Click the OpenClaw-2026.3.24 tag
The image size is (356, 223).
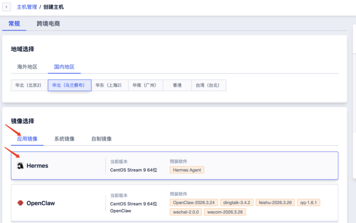[194, 203]
